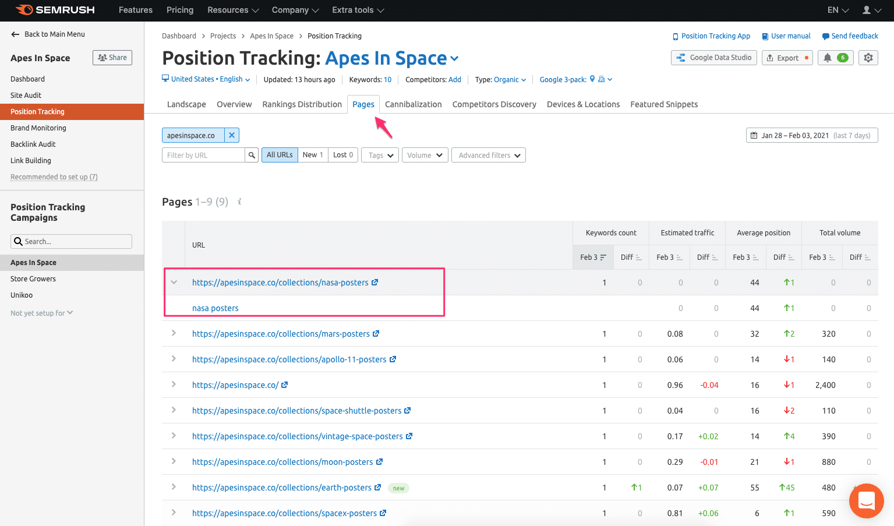Go Back to Main Menu
The height and width of the screenshot is (526, 894).
(48, 34)
